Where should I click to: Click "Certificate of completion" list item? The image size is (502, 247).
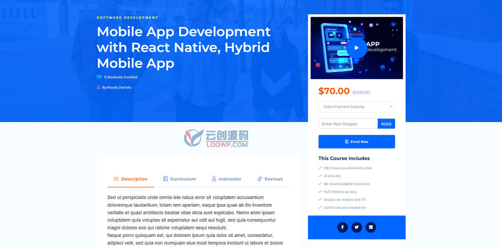(345, 208)
